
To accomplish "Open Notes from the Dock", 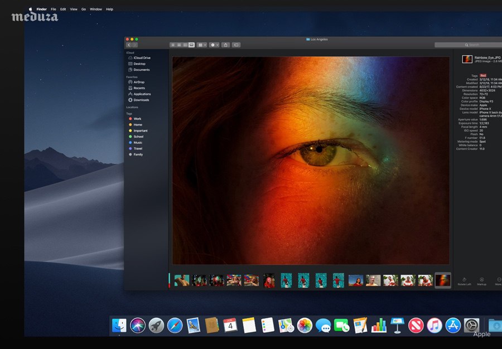I will click(x=249, y=326).
